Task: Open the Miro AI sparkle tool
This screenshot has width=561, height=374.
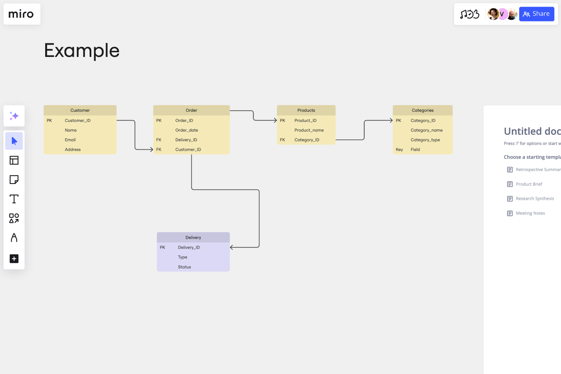Action: coord(14,116)
